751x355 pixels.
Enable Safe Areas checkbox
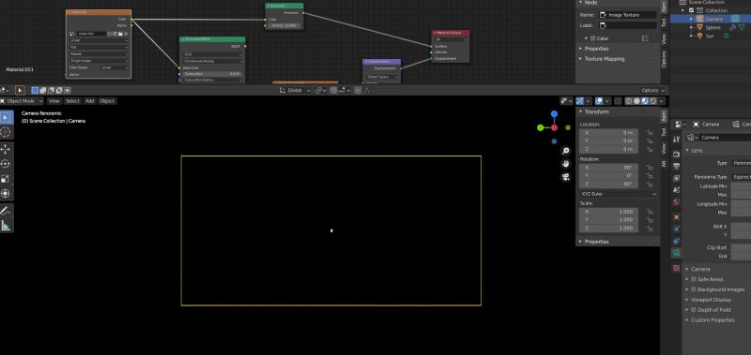(694, 279)
